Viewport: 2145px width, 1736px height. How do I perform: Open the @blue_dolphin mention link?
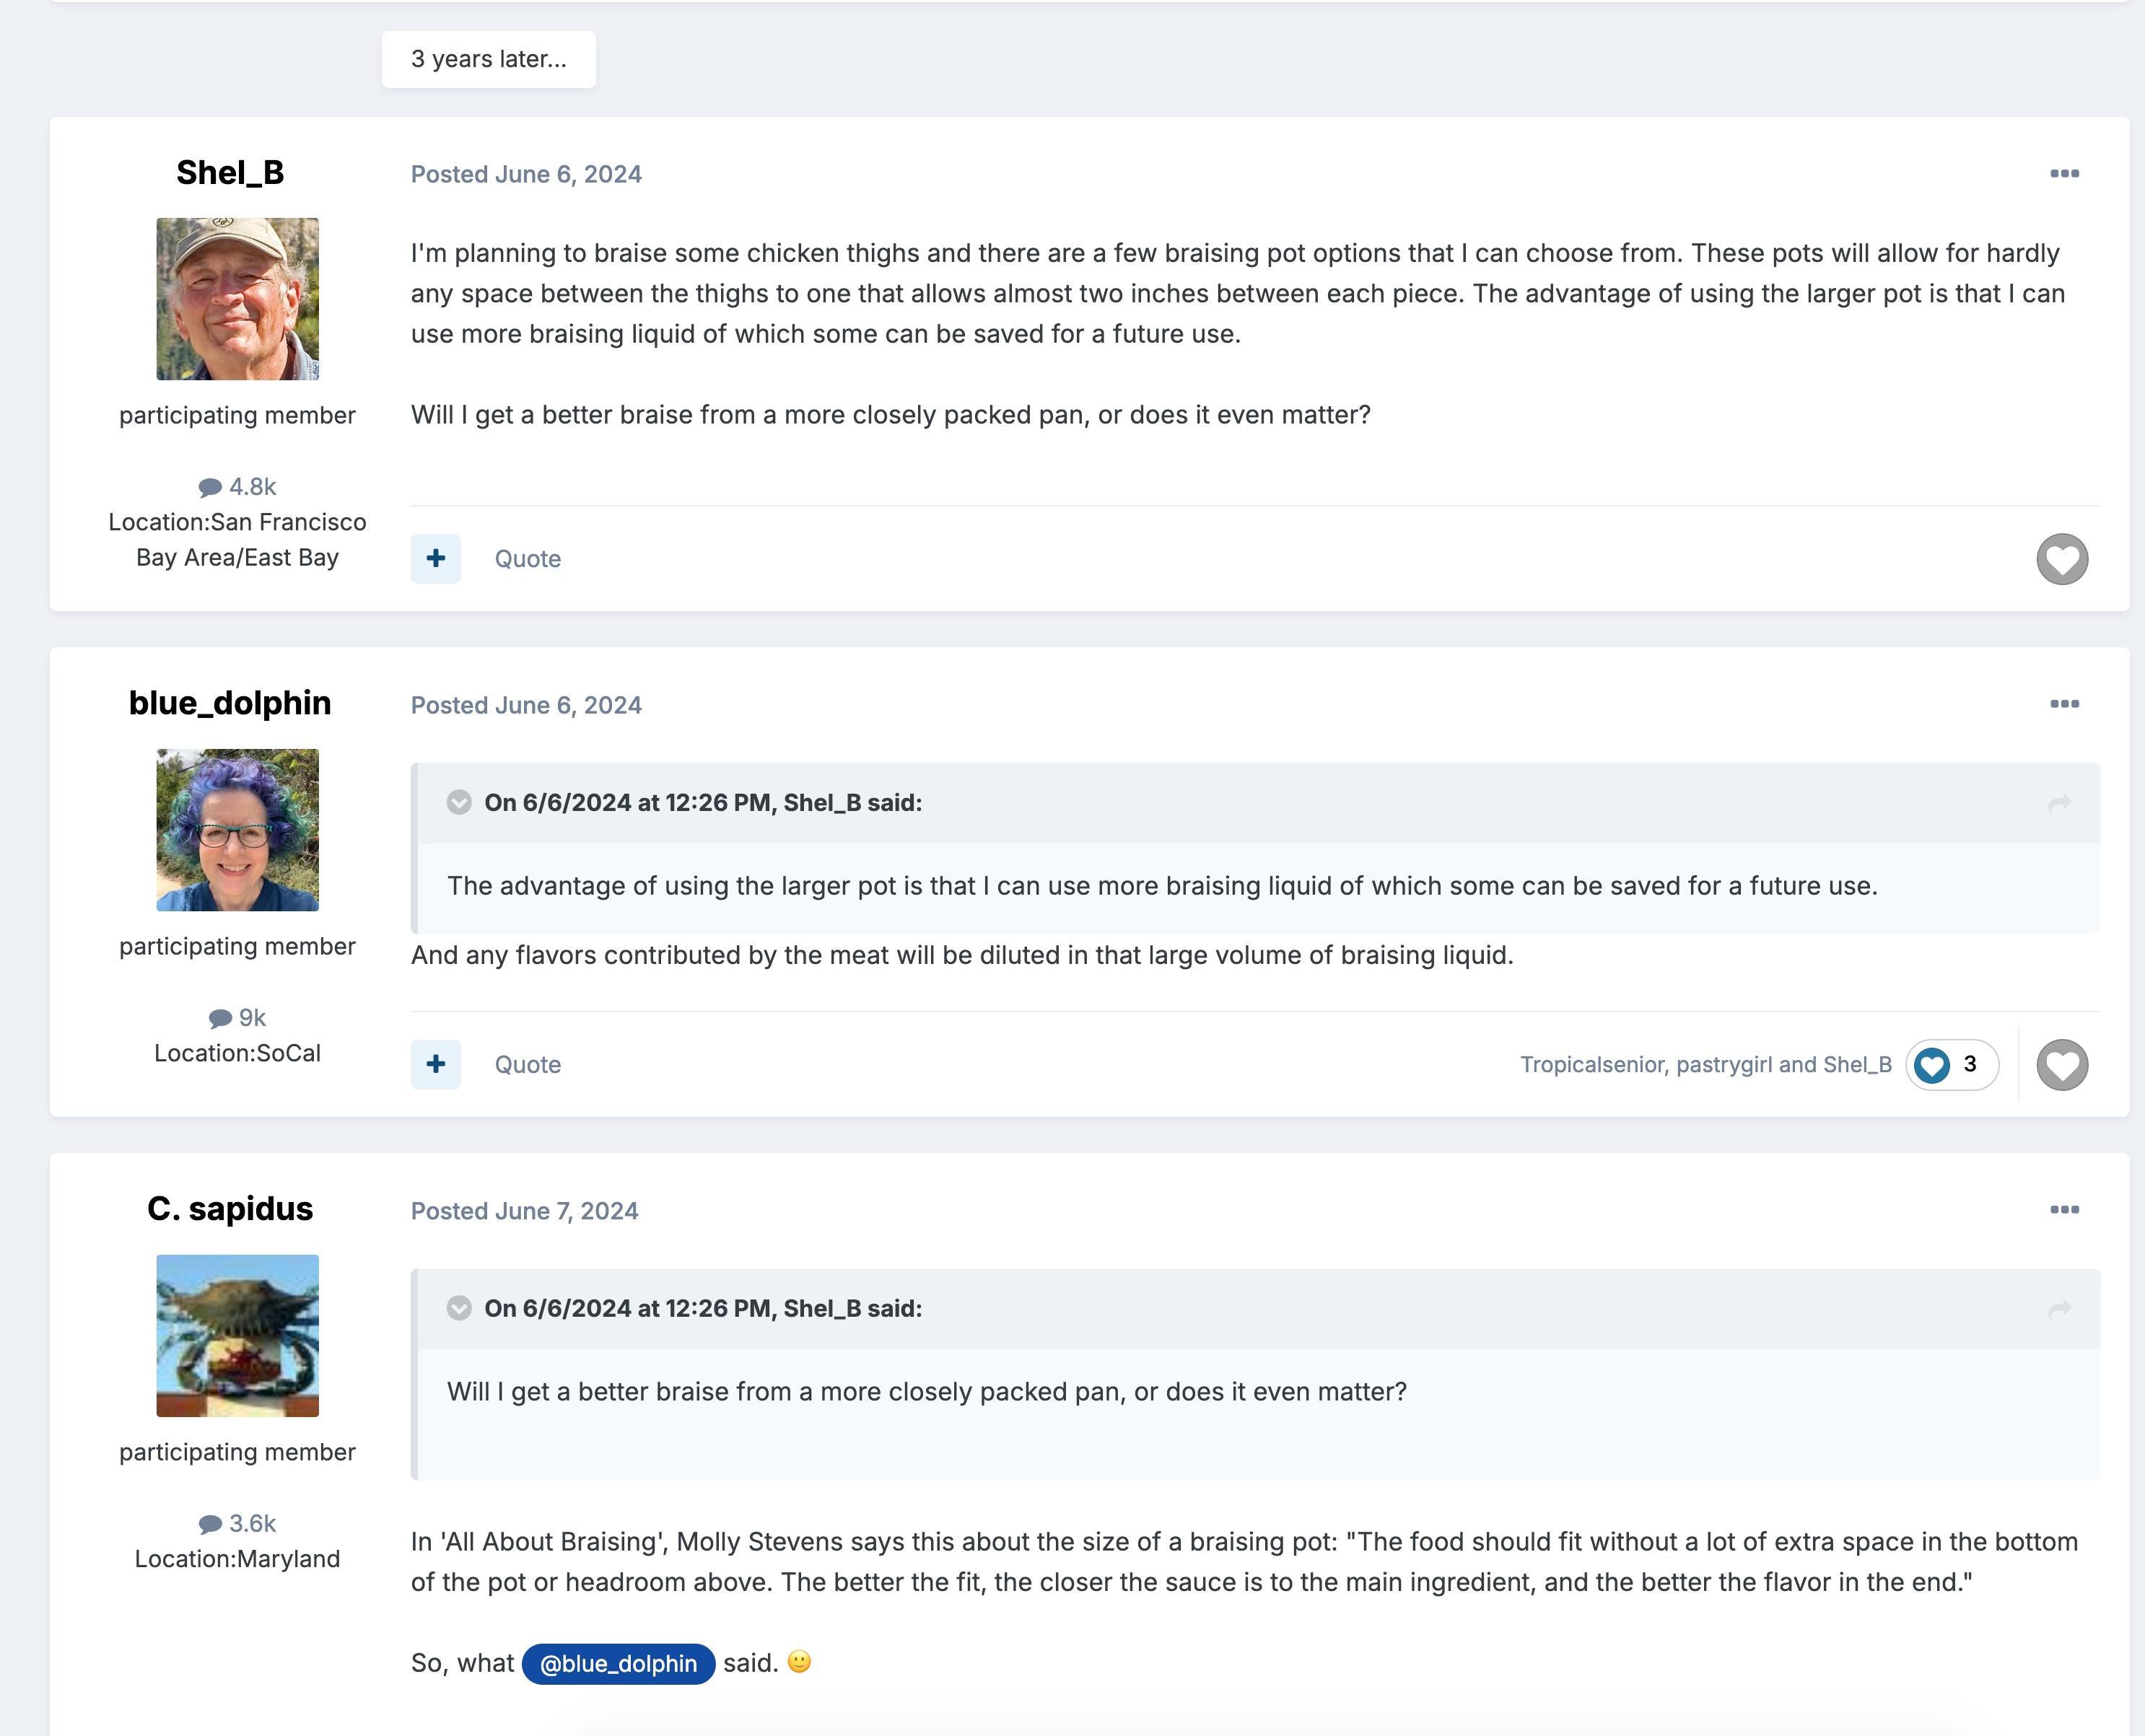tap(618, 1664)
